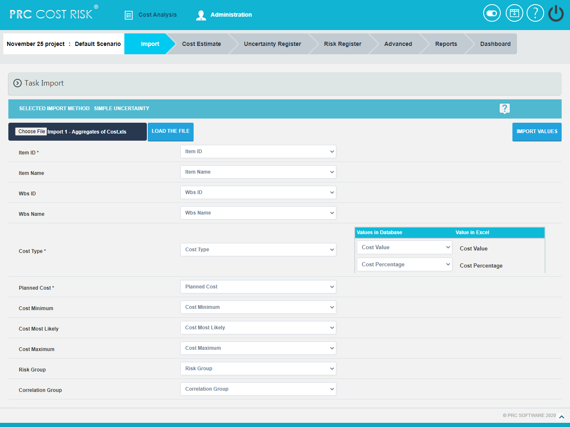This screenshot has width=570, height=427.
Task: Go to the Risk Register tab
Action: point(342,44)
